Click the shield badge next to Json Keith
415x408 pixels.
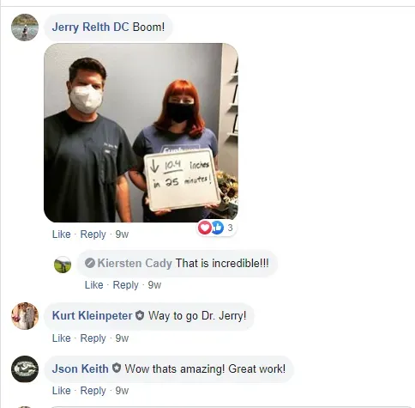[x=117, y=368]
